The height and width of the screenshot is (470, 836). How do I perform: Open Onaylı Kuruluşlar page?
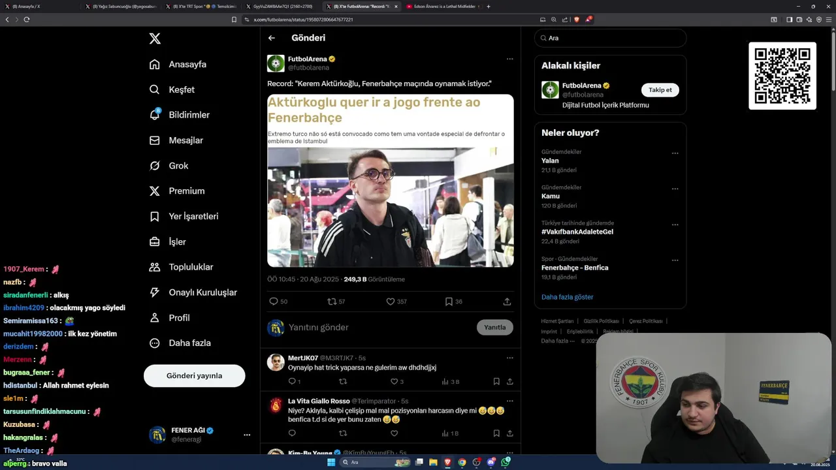193,292
